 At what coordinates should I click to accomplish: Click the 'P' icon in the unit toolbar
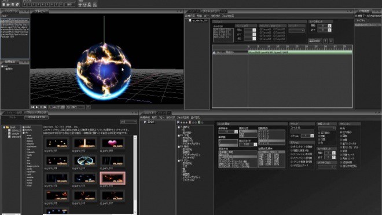click(x=178, y=122)
